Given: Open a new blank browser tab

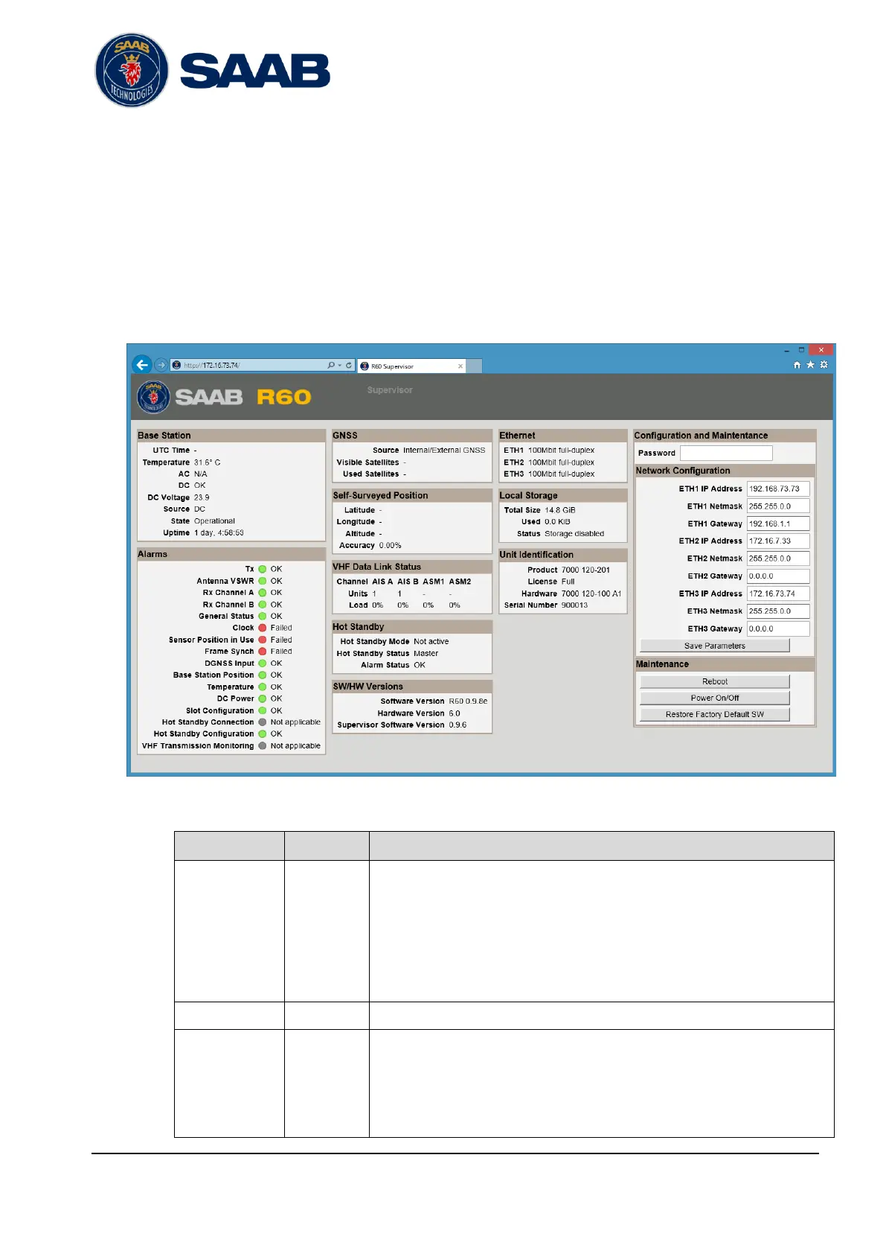Looking at the screenshot, I should click(475, 366).
